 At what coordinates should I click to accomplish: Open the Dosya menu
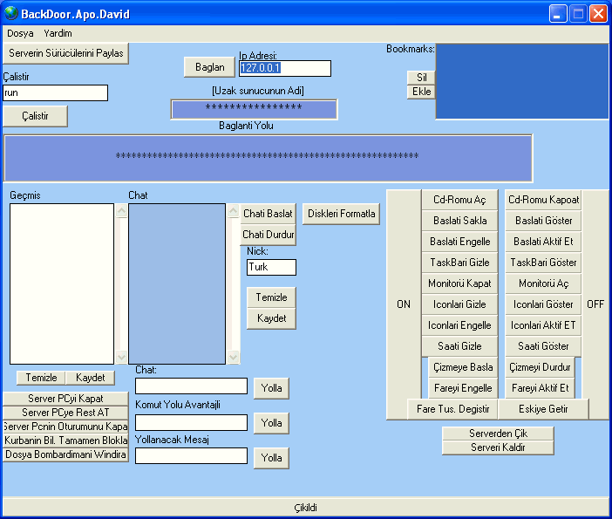tap(20, 33)
